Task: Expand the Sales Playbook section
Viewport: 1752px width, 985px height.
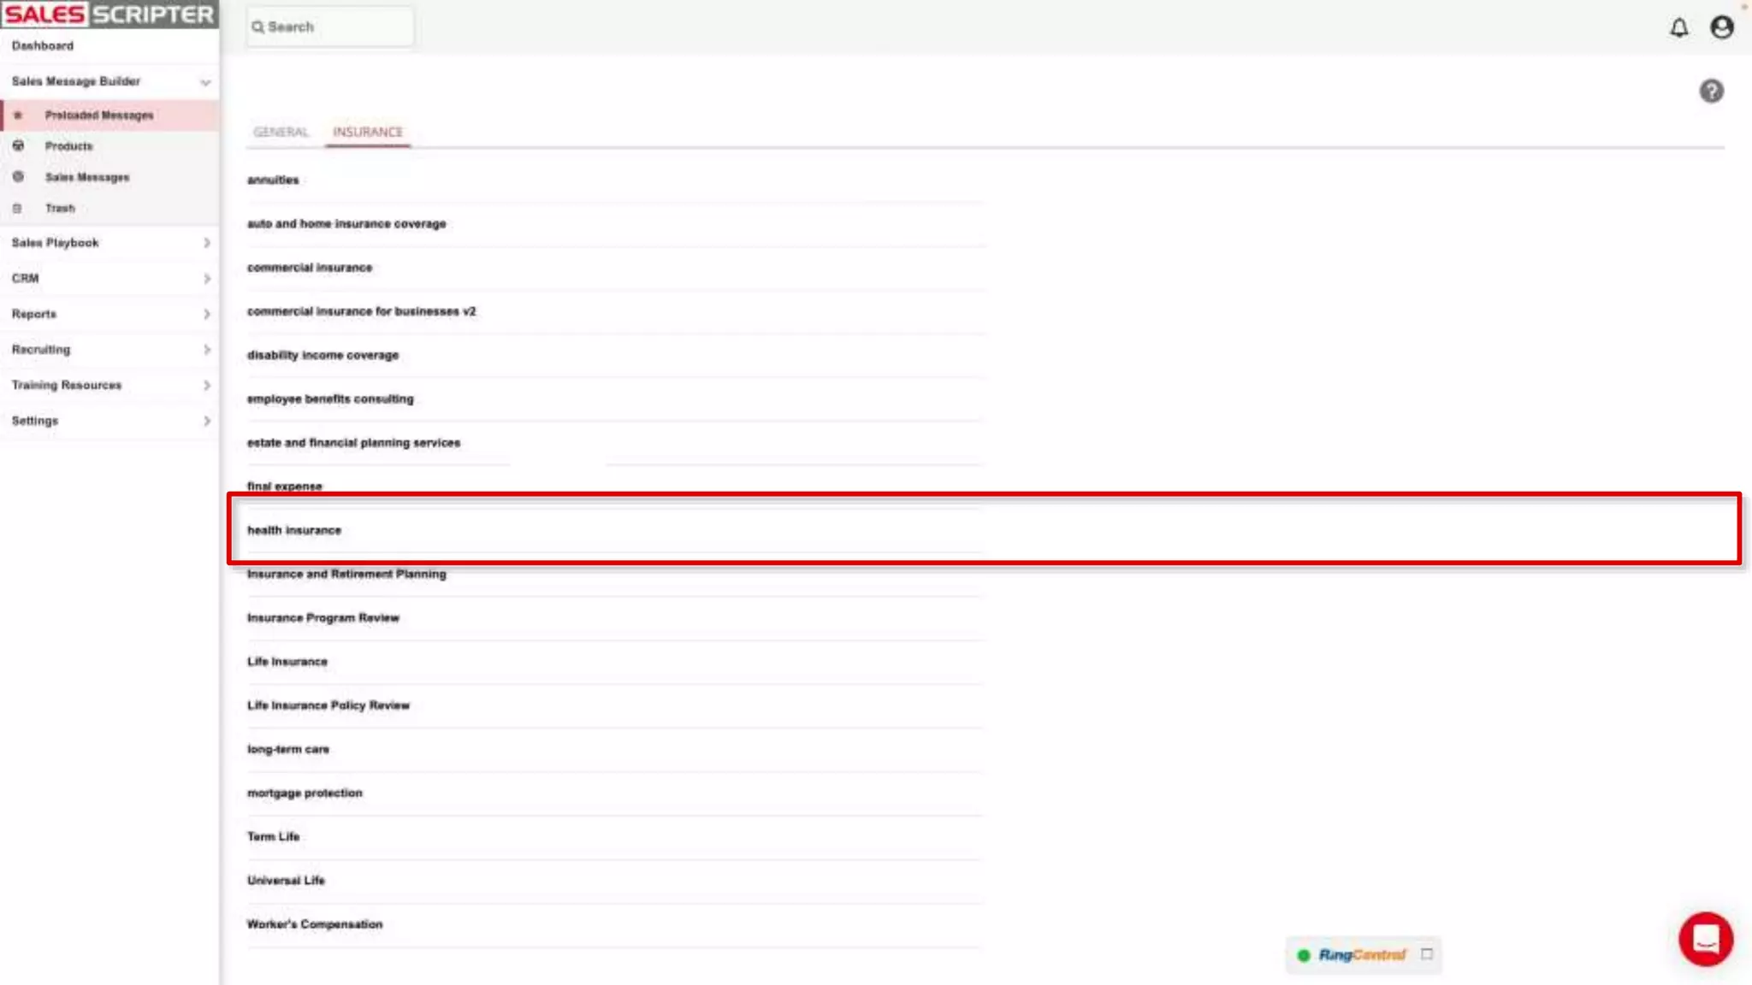Action: point(206,244)
